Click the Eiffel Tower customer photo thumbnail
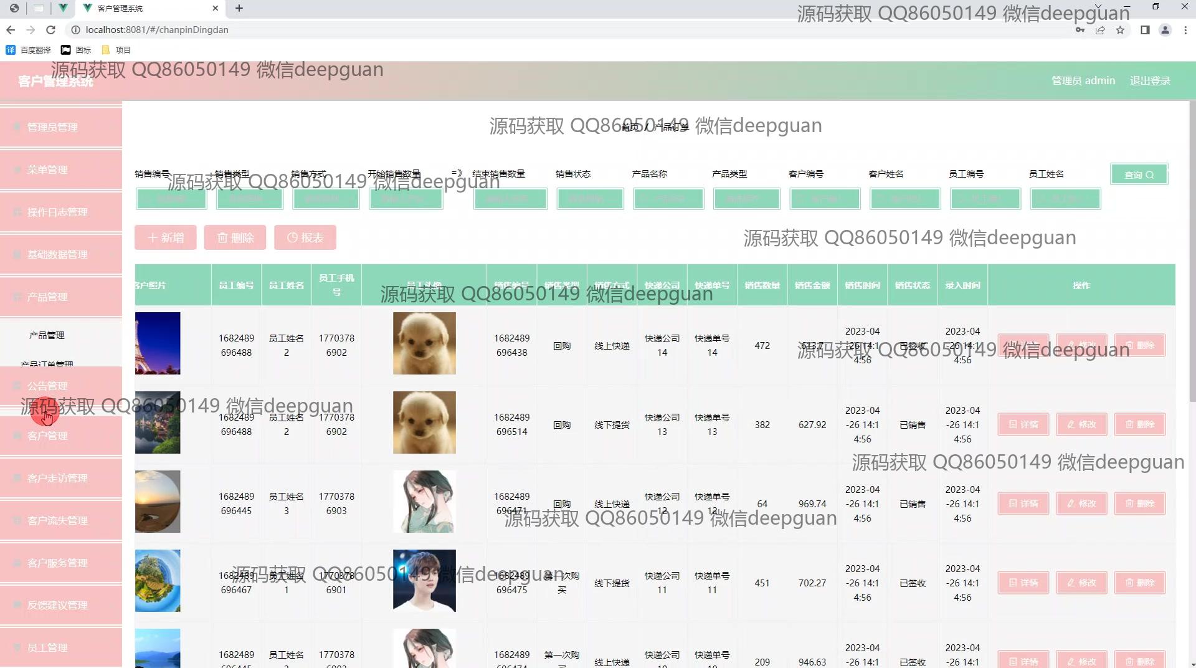This screenshot has height=668, width=1196. pyautogui.click(x=158, y=343)
